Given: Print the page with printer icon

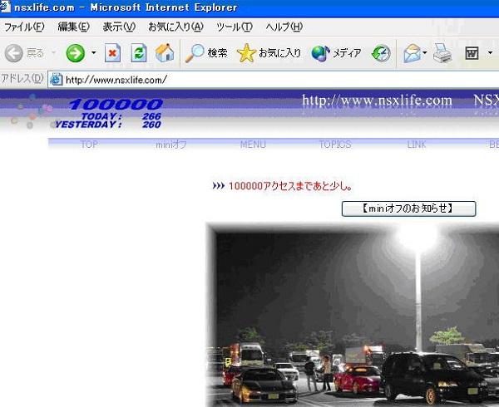Looking at the screenshot, I should click(442, 53).
